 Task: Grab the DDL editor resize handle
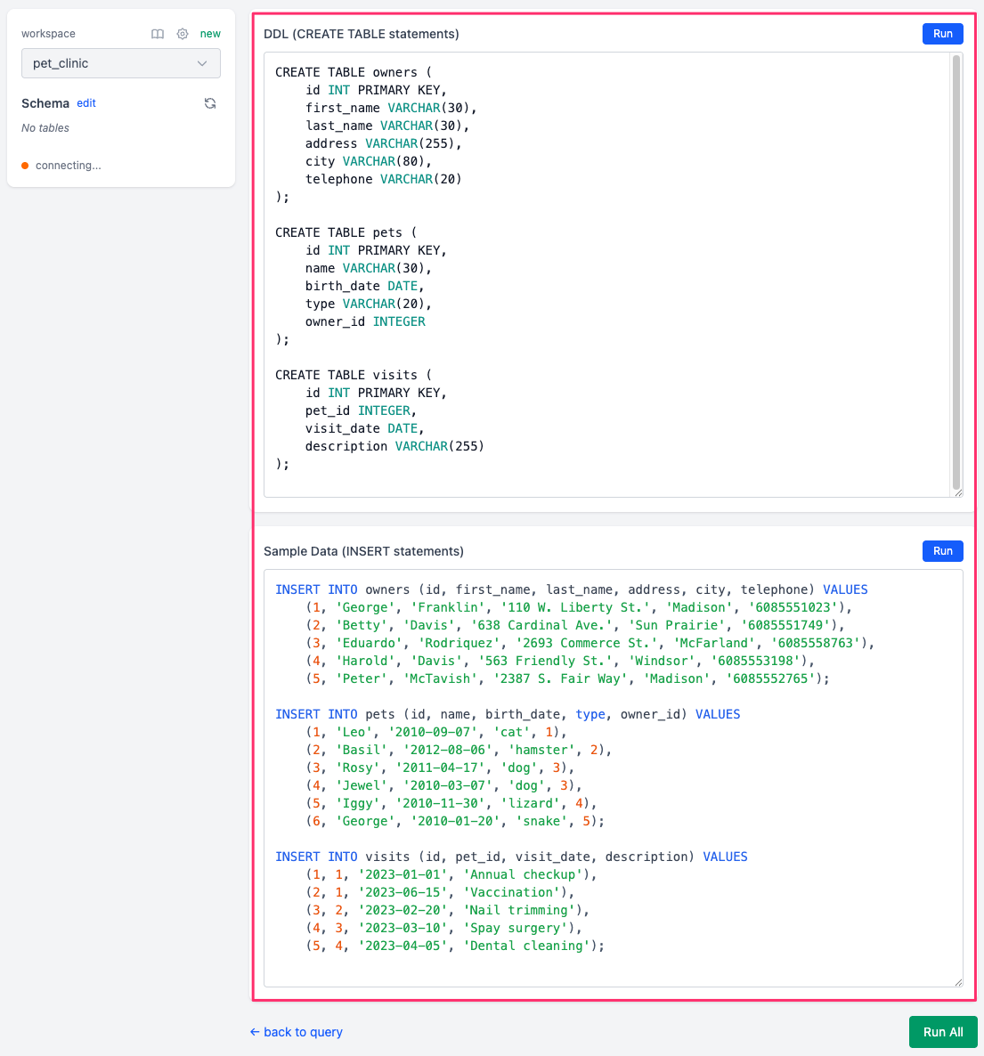(x=958, y=492)
